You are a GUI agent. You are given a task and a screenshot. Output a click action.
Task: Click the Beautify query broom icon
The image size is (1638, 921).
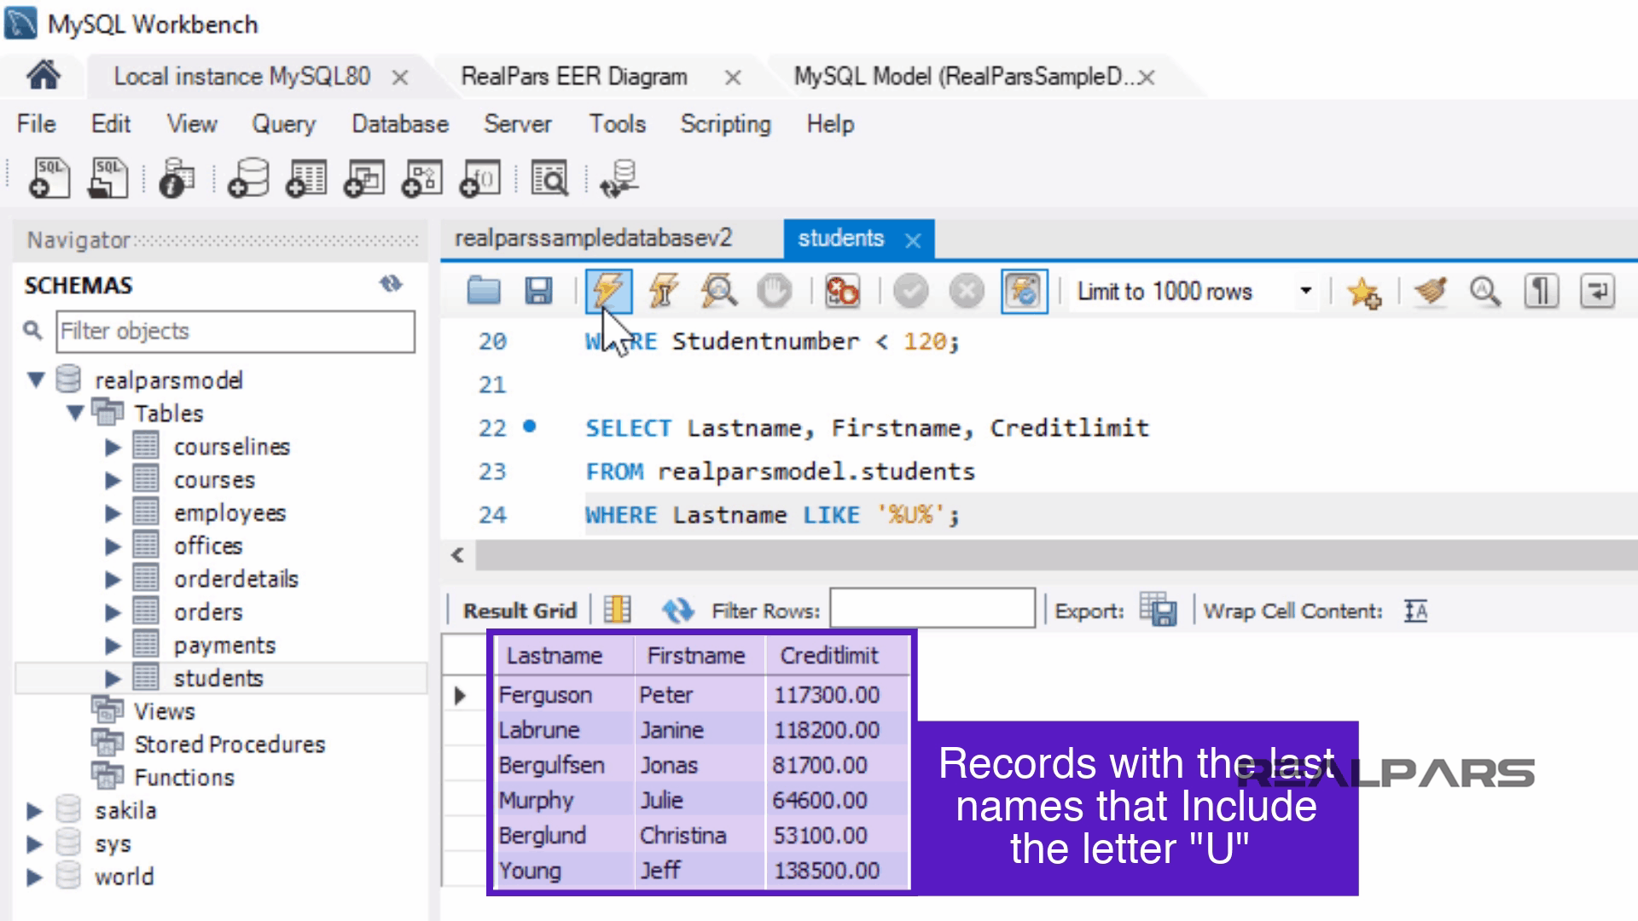(1431, 292)
